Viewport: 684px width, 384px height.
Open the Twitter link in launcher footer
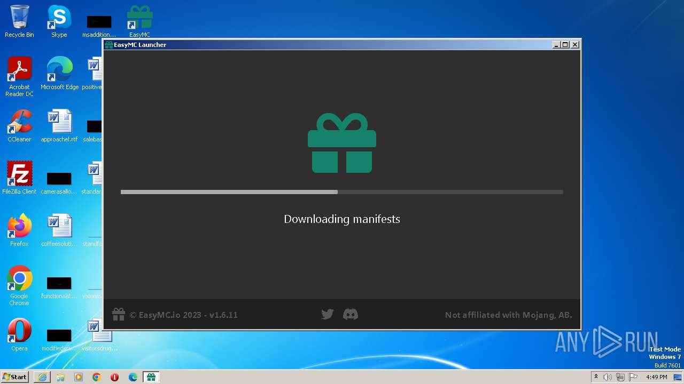pos(328,315)
